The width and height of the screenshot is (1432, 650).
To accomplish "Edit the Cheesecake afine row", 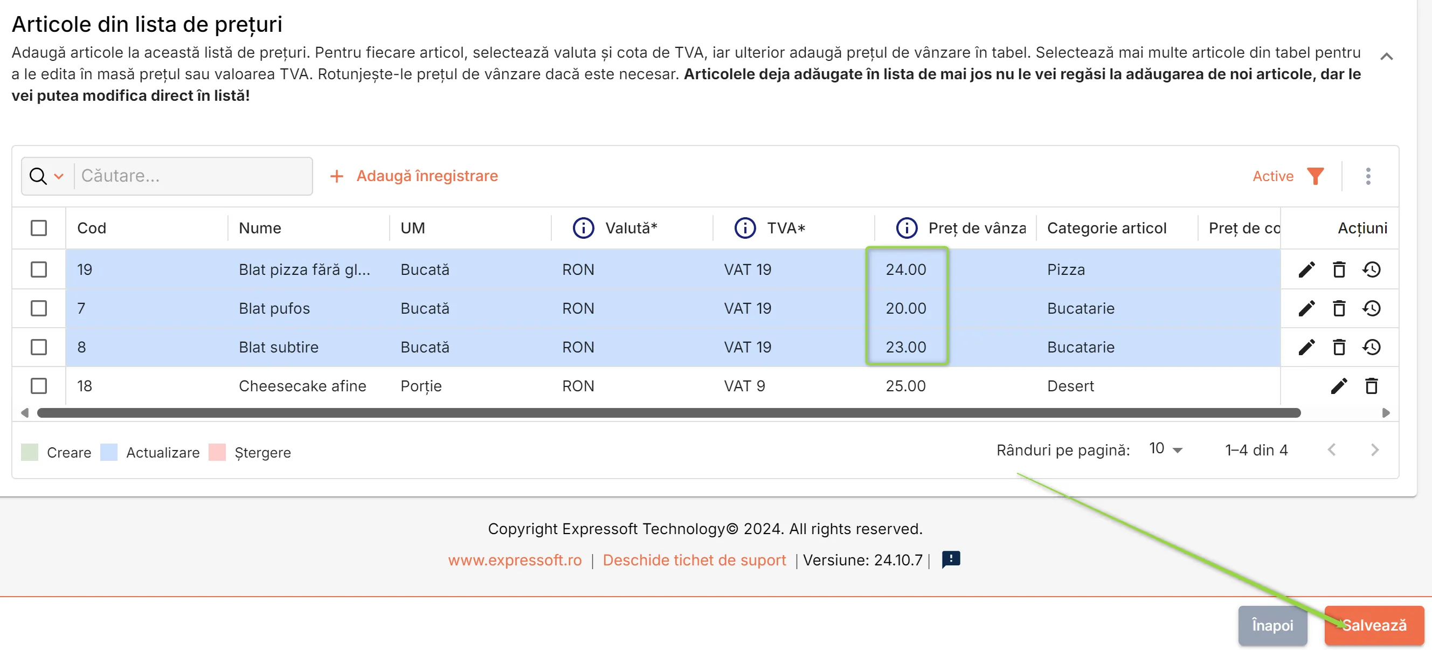I will point(1339,386).
